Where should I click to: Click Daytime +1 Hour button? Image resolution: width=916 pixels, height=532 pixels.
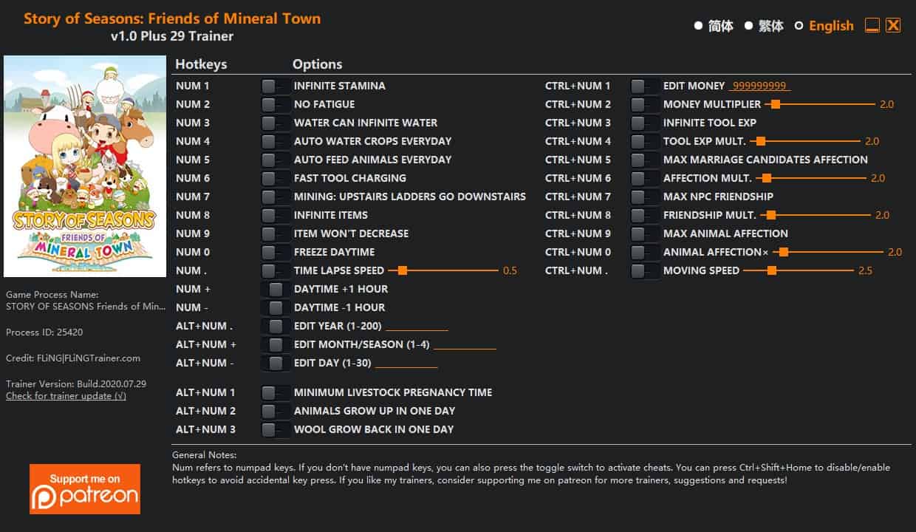(x=276, y=289)
